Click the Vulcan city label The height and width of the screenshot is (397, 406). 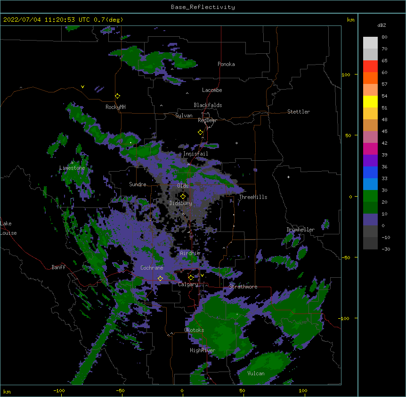[256, 373]
